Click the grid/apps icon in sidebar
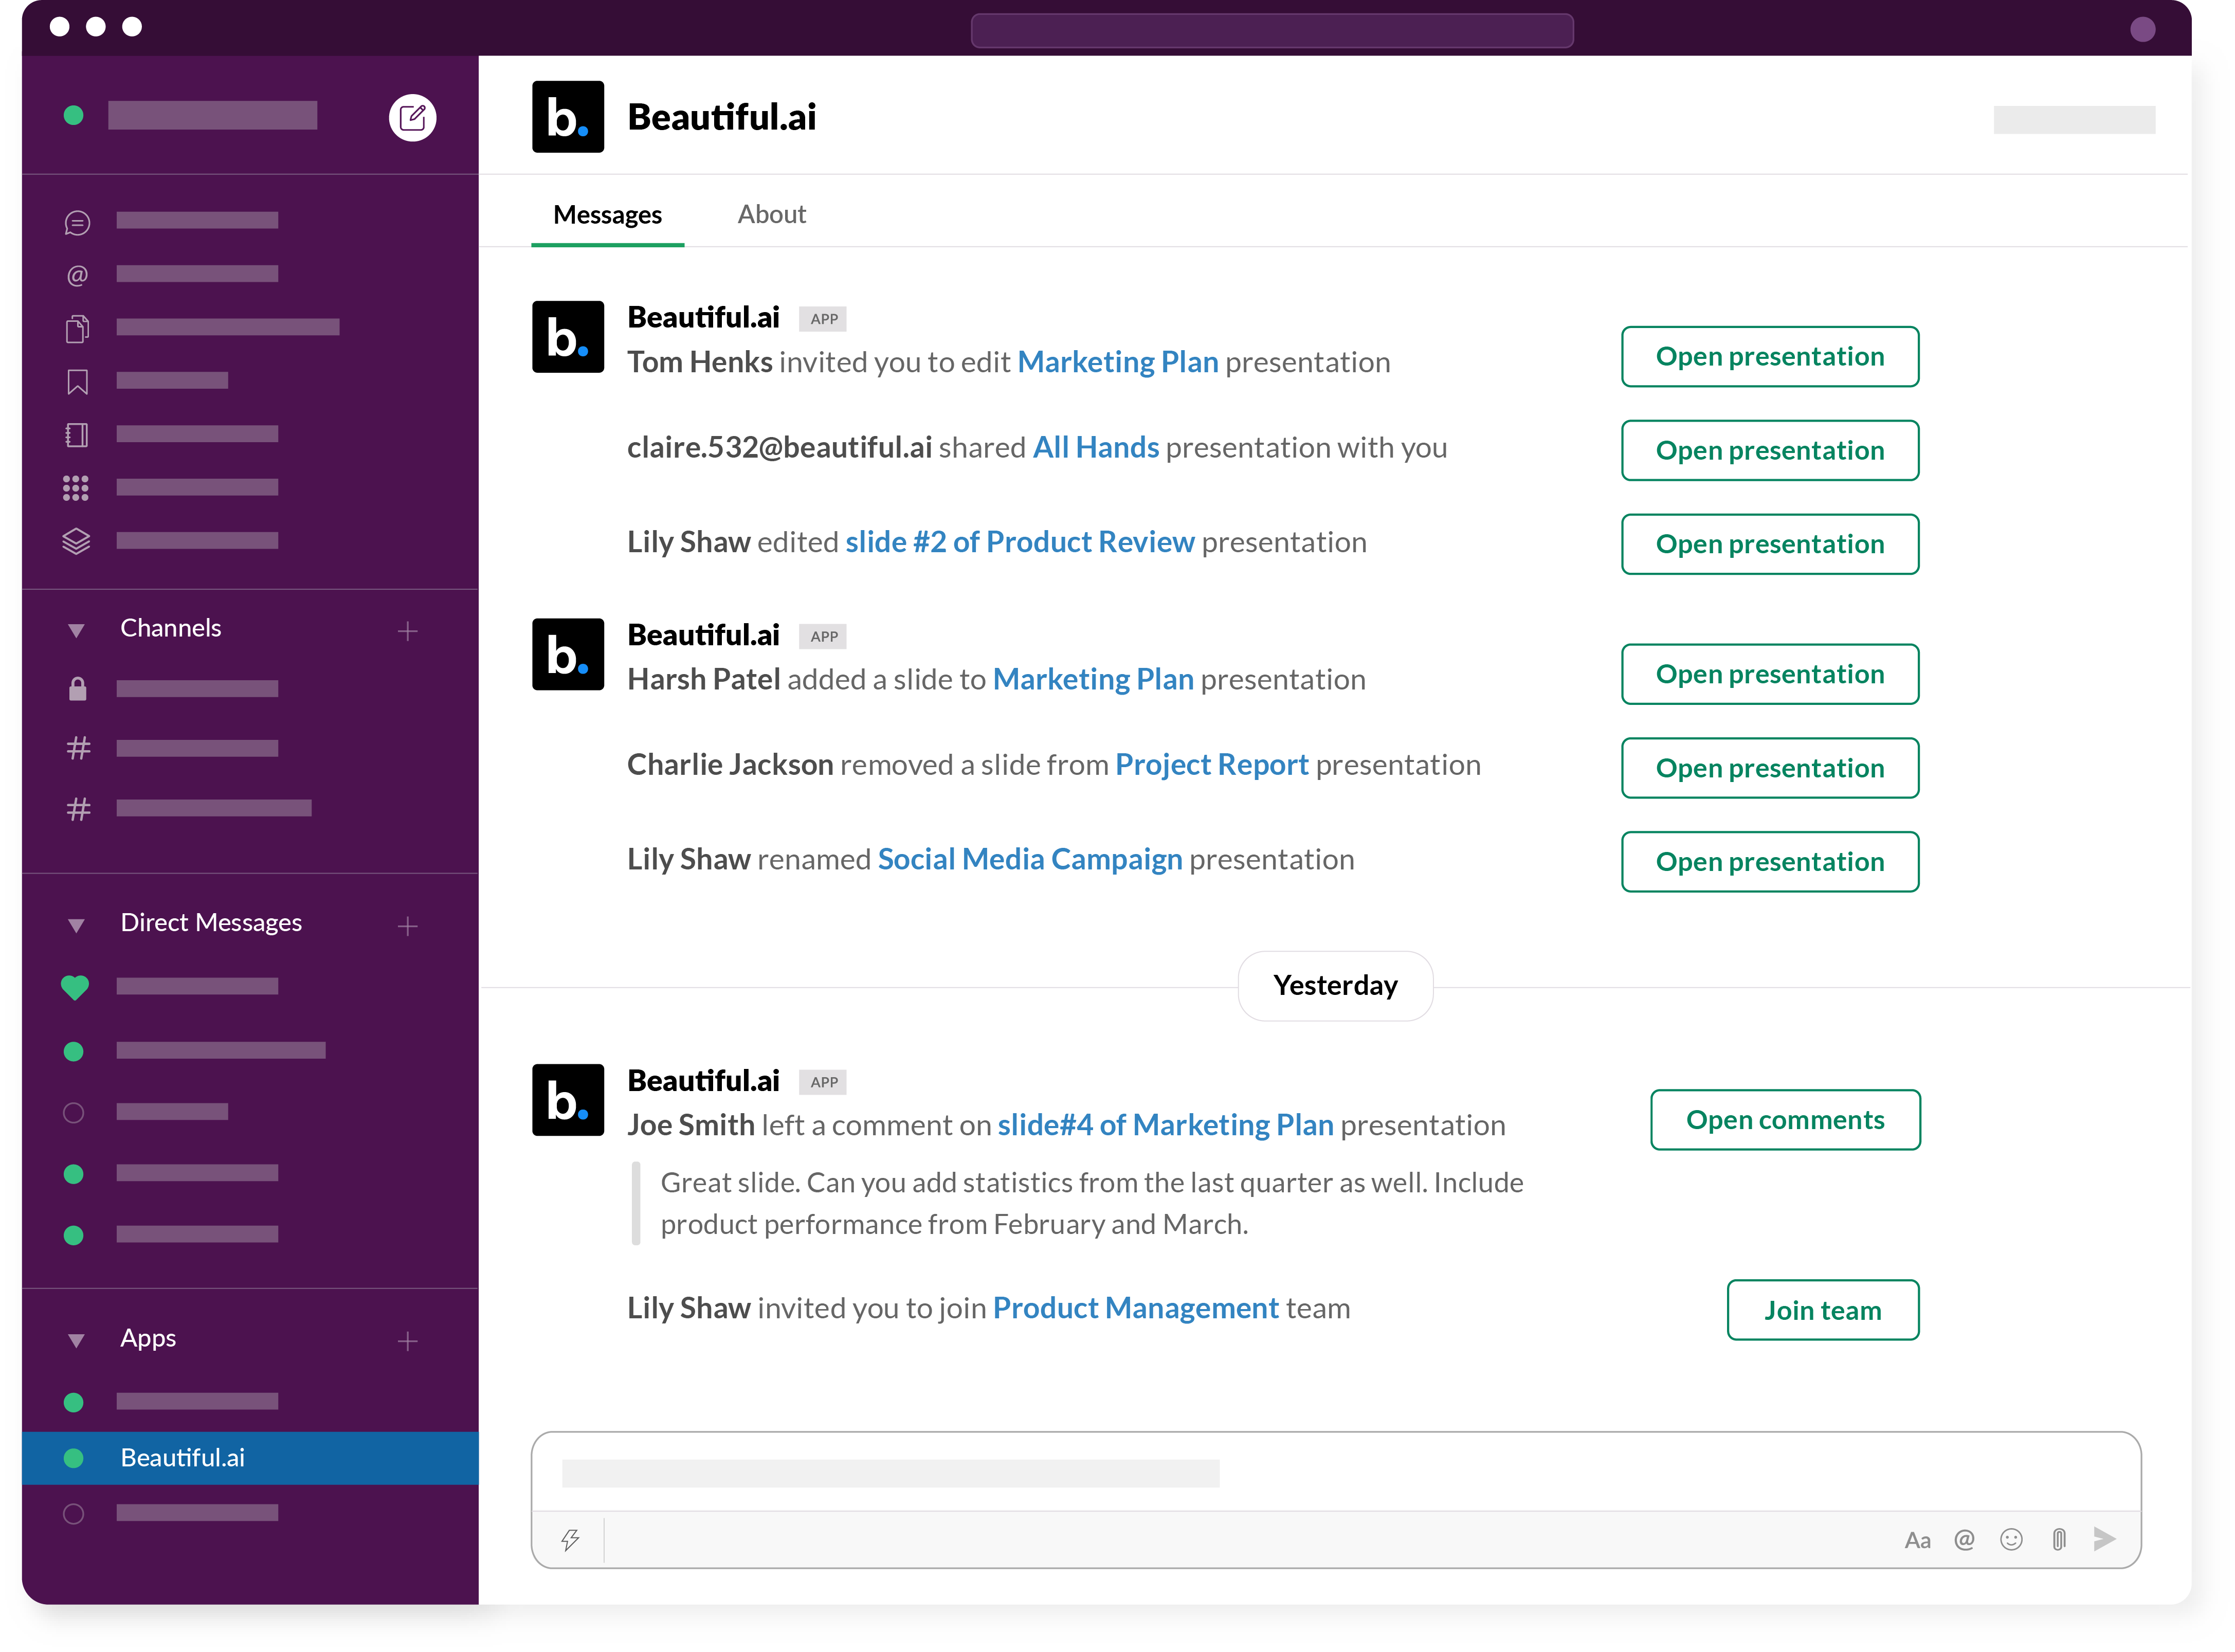Screen dimensions: 2235x1652 point(76,487)
